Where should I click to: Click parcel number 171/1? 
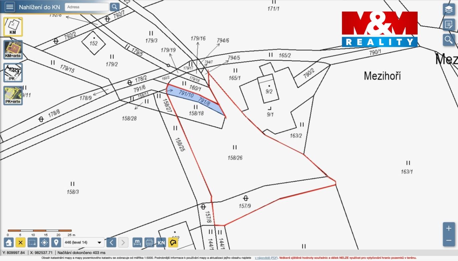(273, 9)
